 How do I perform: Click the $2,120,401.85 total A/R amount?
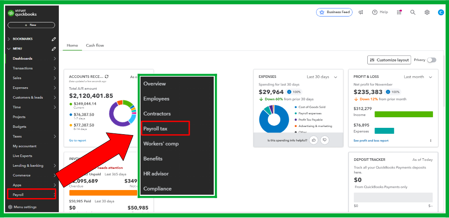click(x=91, y=96)
